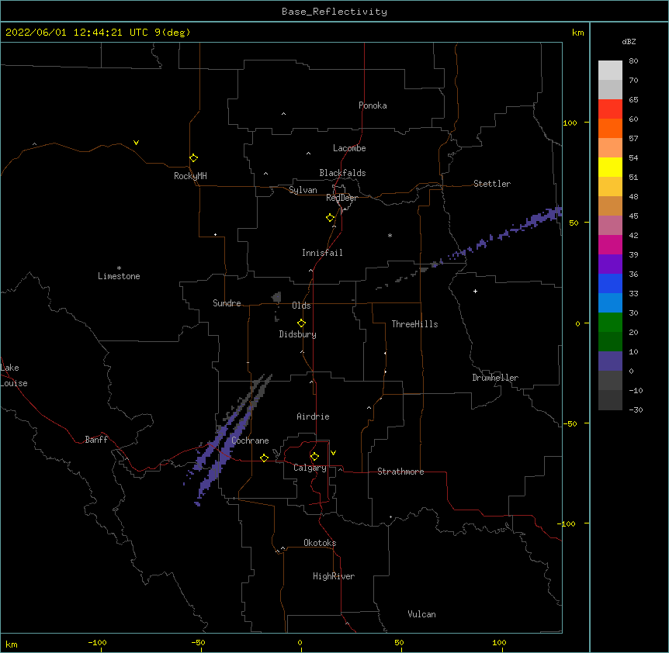Select the slate purple swatch in dBZ legend
The height and width of the screenshot is (653, 669).
tap(610, 361)
